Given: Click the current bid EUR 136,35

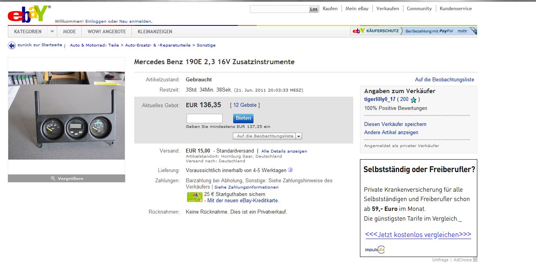Looking at the screenshot, I should click(x=203, y=105).
